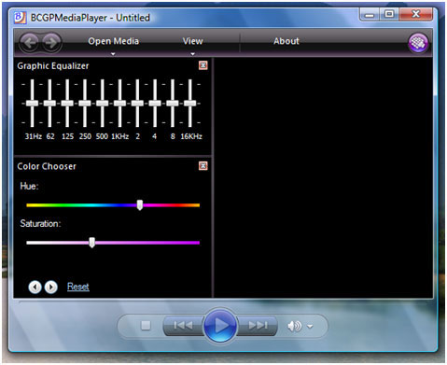Close the Graphic Equalizer panel
The image size is (447, 365).
203,65
